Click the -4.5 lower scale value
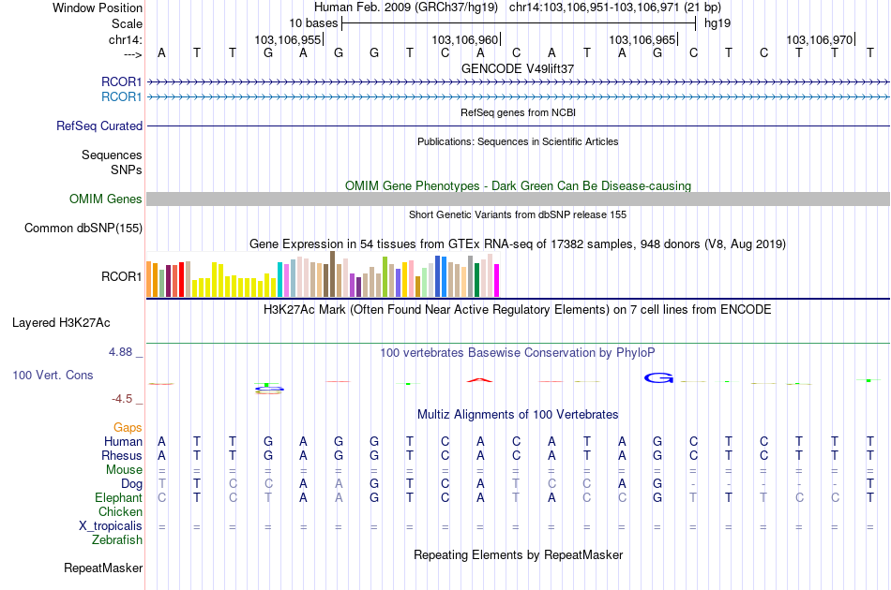The width and height of the screenshot is (891, 590). pyautogui.click(x=122, y=399)
